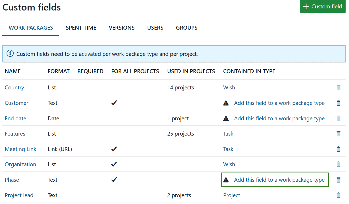Switch to the VERSIONS tab
This screenshot has width=349, height=204.
pyautogui.click(x=122, y=28)
